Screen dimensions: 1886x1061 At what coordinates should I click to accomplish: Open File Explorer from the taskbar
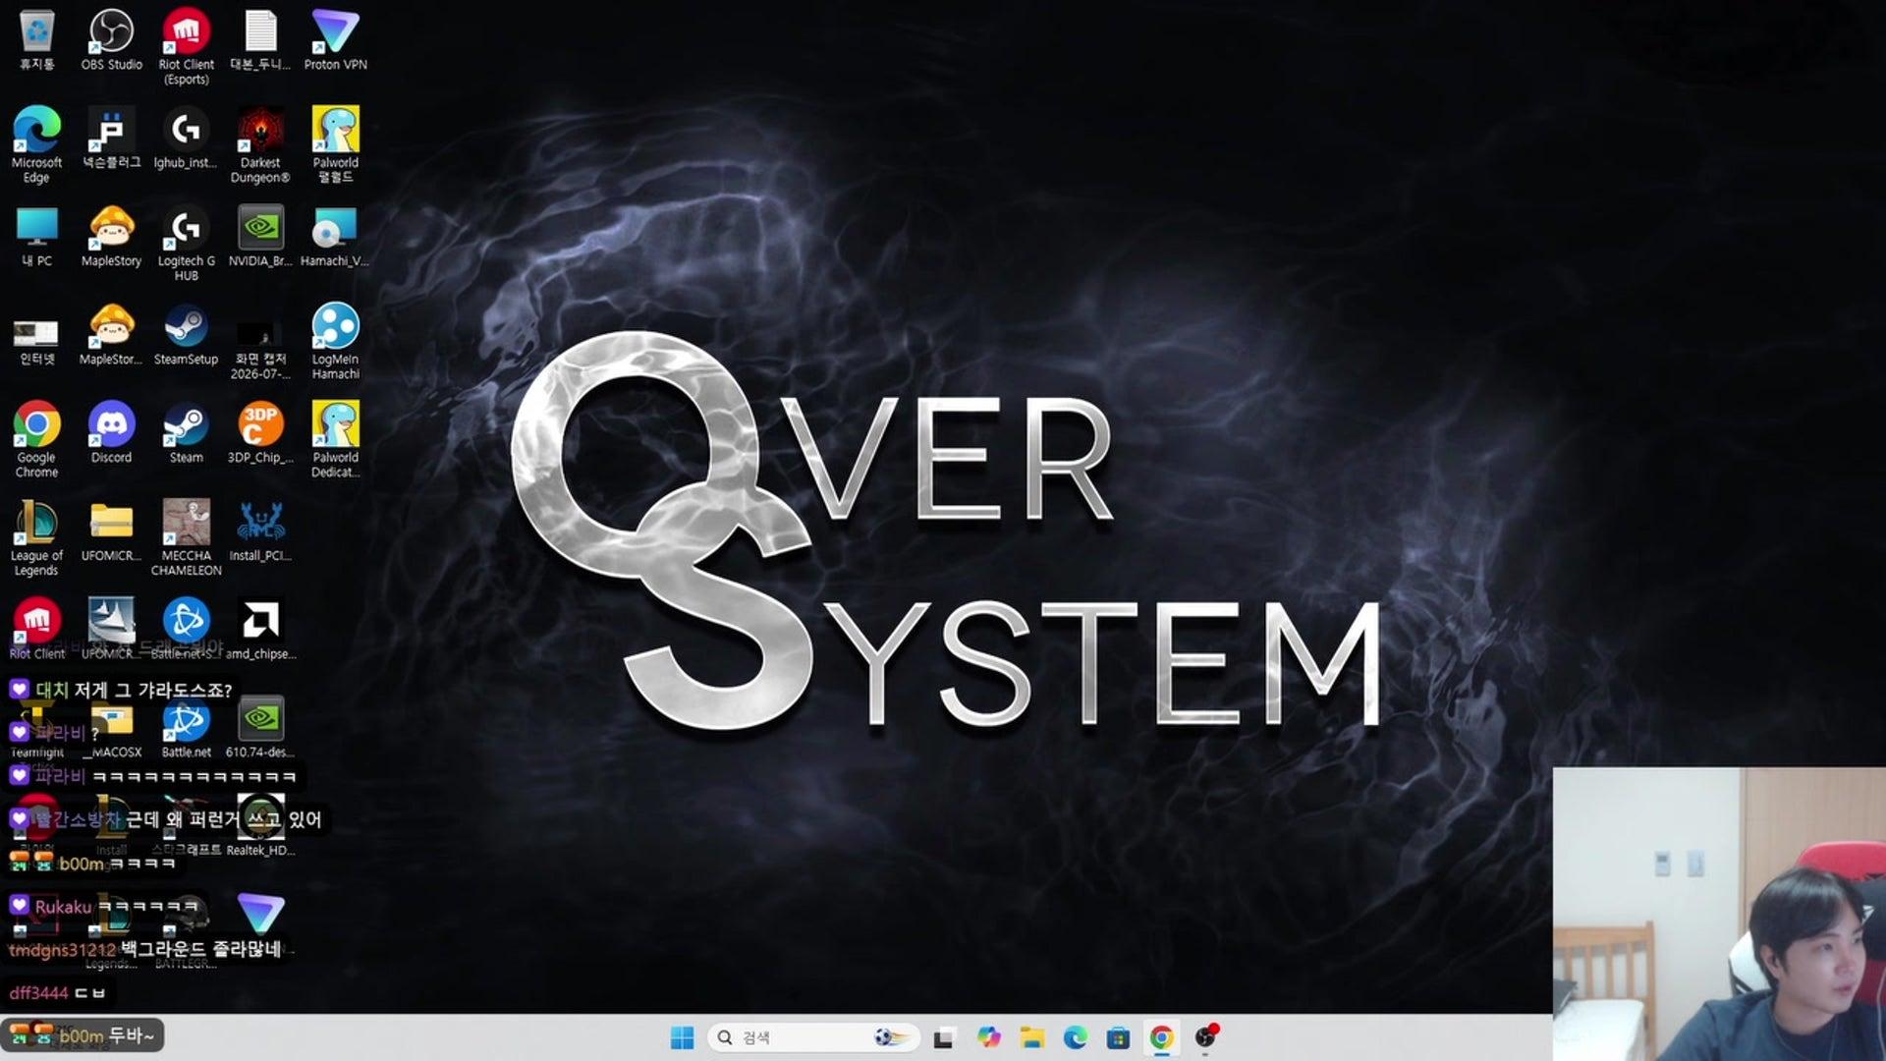pos(1031,1037)
